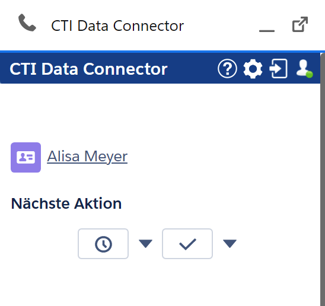The image size is (325, 306).
Task: Click the clock reminder action button
Action: [103, 244]
